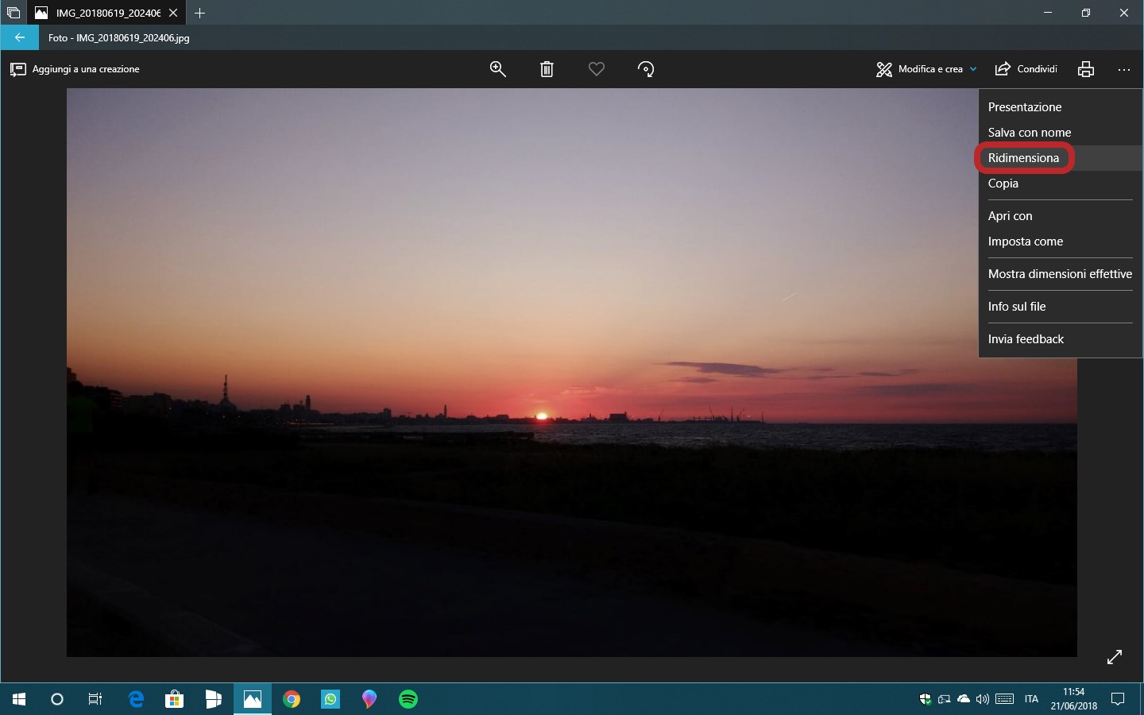
Task: Open the Action Center notifications icon
Action: (x=1118, y=699)
